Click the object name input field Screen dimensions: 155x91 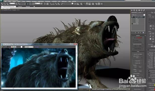137,13
